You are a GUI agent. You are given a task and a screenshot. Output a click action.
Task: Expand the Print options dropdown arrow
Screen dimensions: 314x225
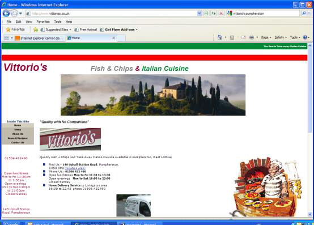click(257, 37)
